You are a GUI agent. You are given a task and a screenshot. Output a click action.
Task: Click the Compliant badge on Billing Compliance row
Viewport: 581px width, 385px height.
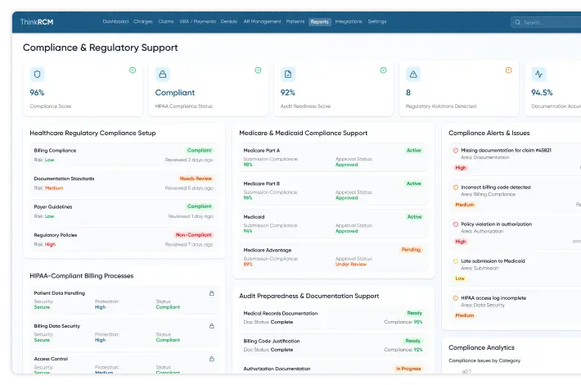[x=200, y=150]
